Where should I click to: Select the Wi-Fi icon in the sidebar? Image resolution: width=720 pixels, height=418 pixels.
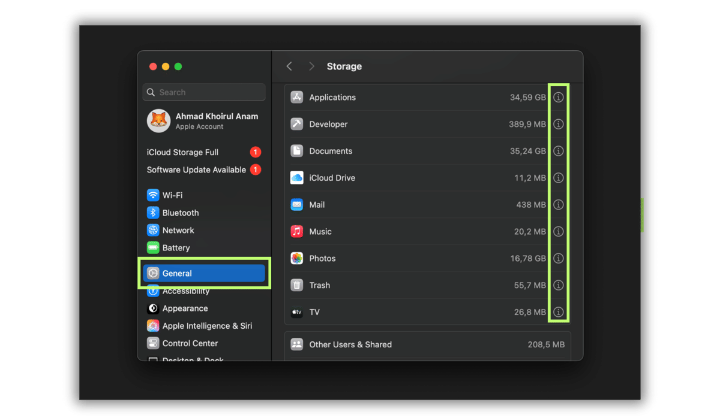point(153,195)
